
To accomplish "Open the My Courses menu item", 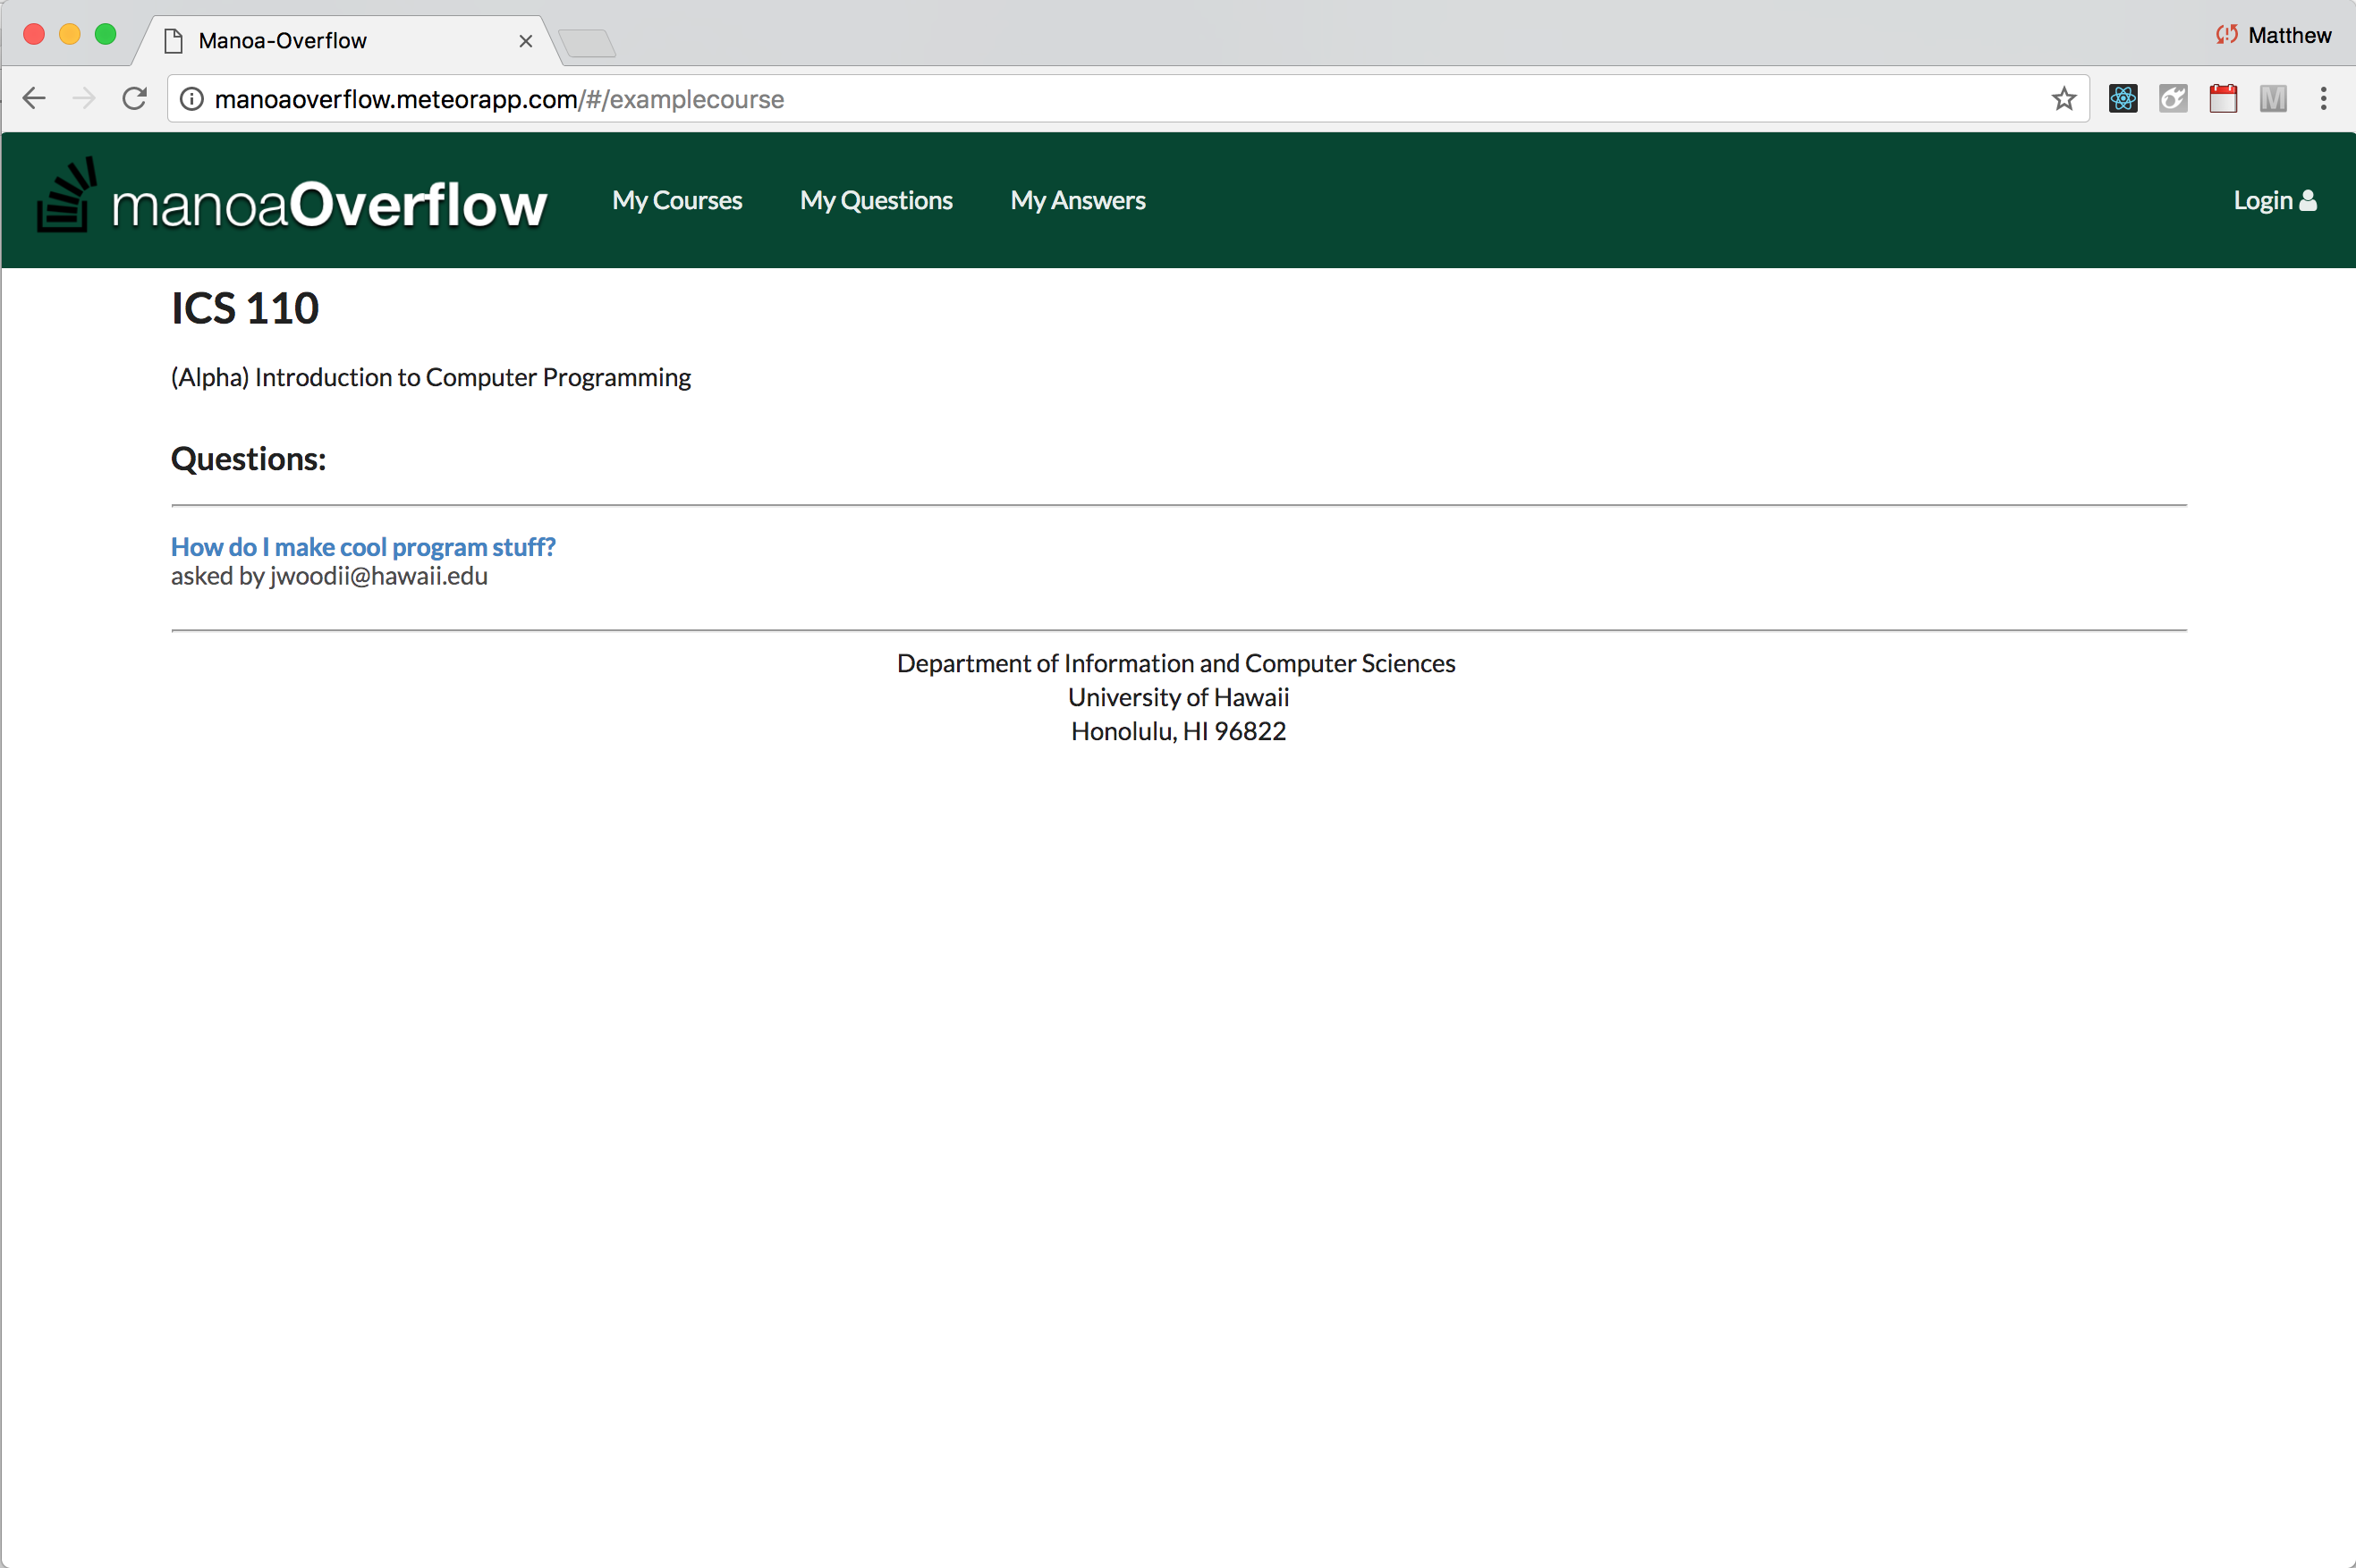I will coord(677,200).
